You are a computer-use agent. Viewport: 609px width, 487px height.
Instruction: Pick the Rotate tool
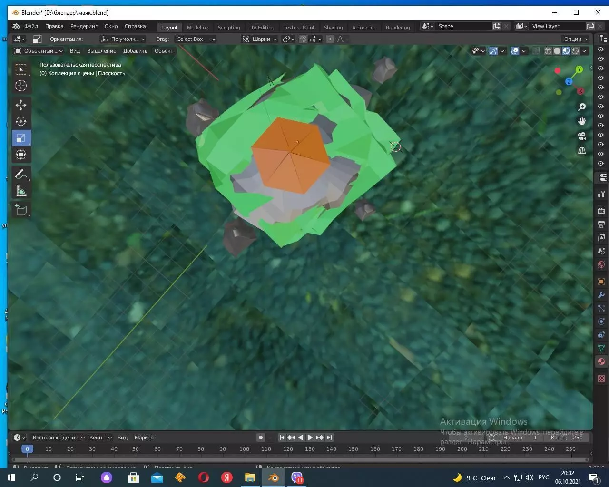tap(21, 121)
